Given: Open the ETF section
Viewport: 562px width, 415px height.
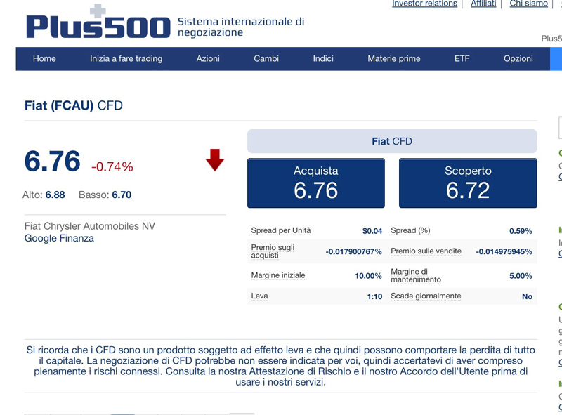Looking at the screenshot, I should 462,58.
